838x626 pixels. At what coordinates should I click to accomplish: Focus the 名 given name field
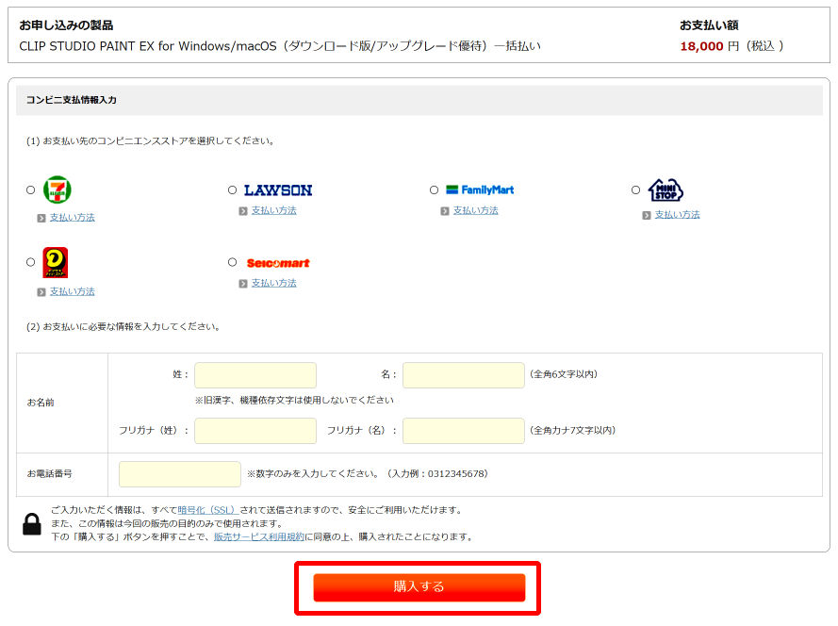coord(464,375)
